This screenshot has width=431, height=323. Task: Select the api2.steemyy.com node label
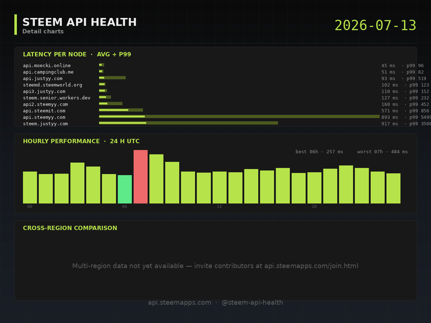45,104
